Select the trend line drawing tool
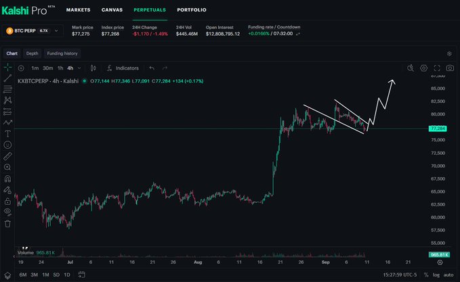460x282 pixels. [x=7, y=78]
